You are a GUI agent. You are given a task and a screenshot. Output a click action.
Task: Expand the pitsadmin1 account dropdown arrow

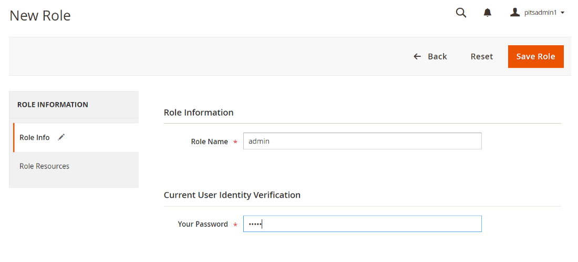pyautogui.click(x=563, y=13)
